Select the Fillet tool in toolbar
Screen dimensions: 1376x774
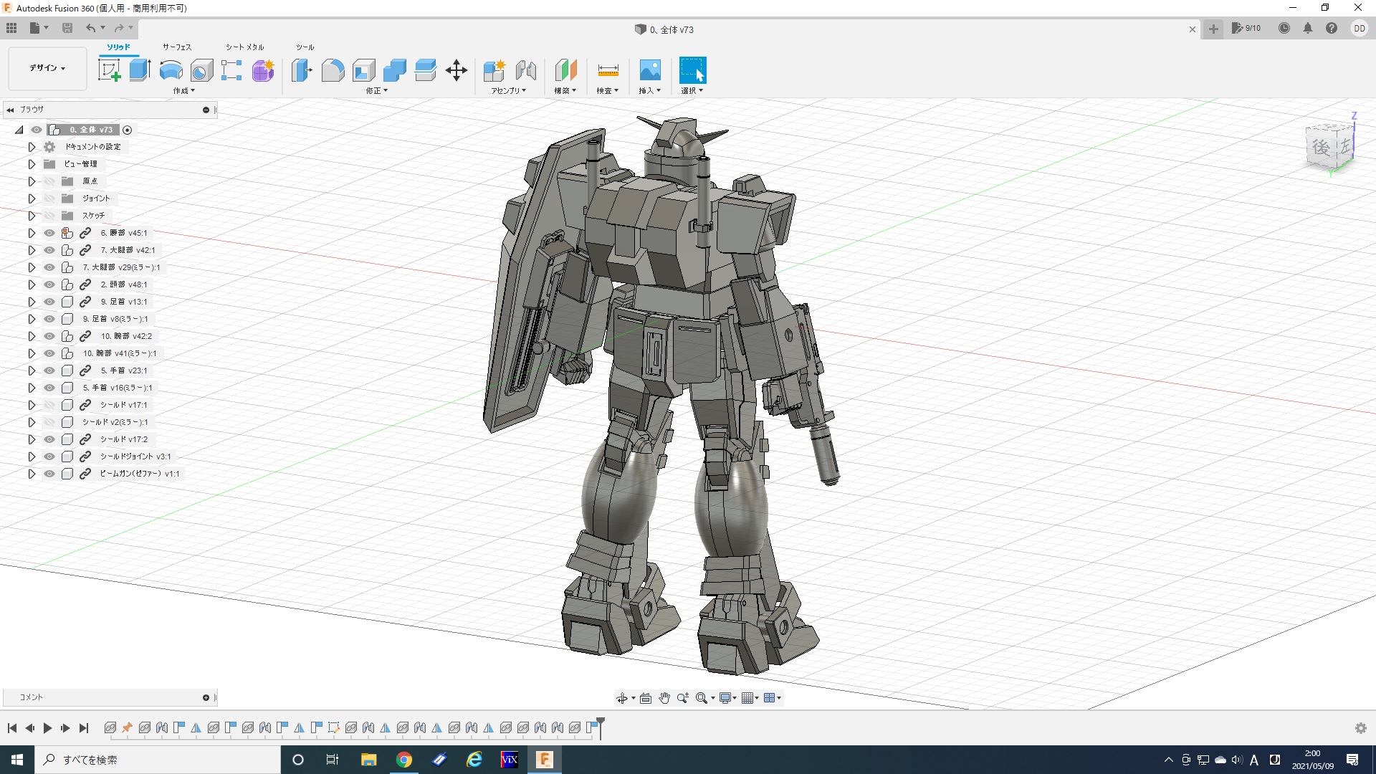click(x=333, y=70)
